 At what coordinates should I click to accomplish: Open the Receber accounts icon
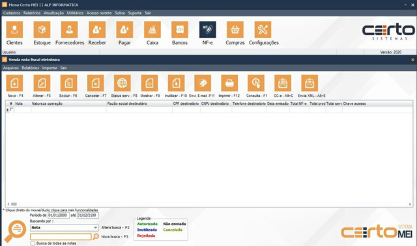point(97,29)
